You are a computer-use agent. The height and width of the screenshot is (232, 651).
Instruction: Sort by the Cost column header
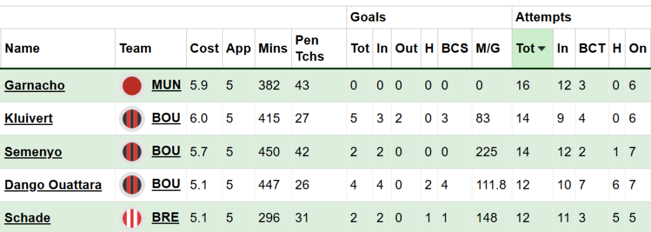[204, 48]
